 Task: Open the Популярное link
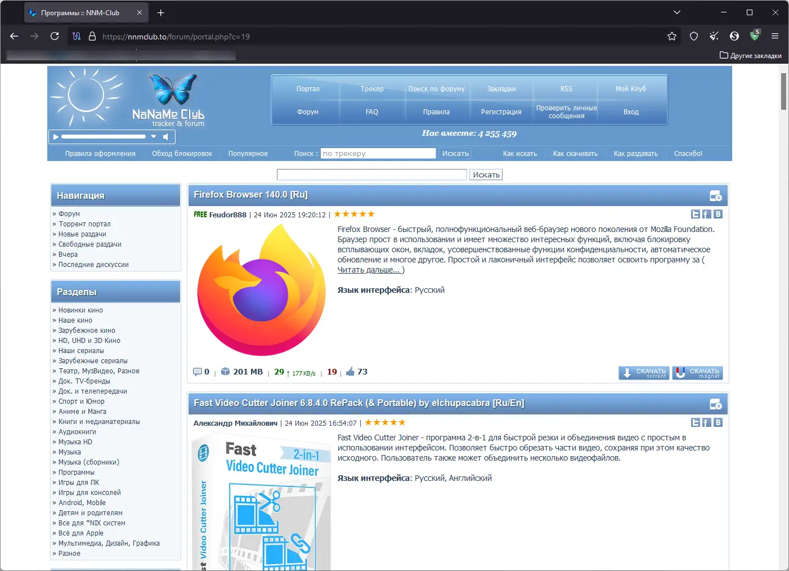[x=248, y=154]
